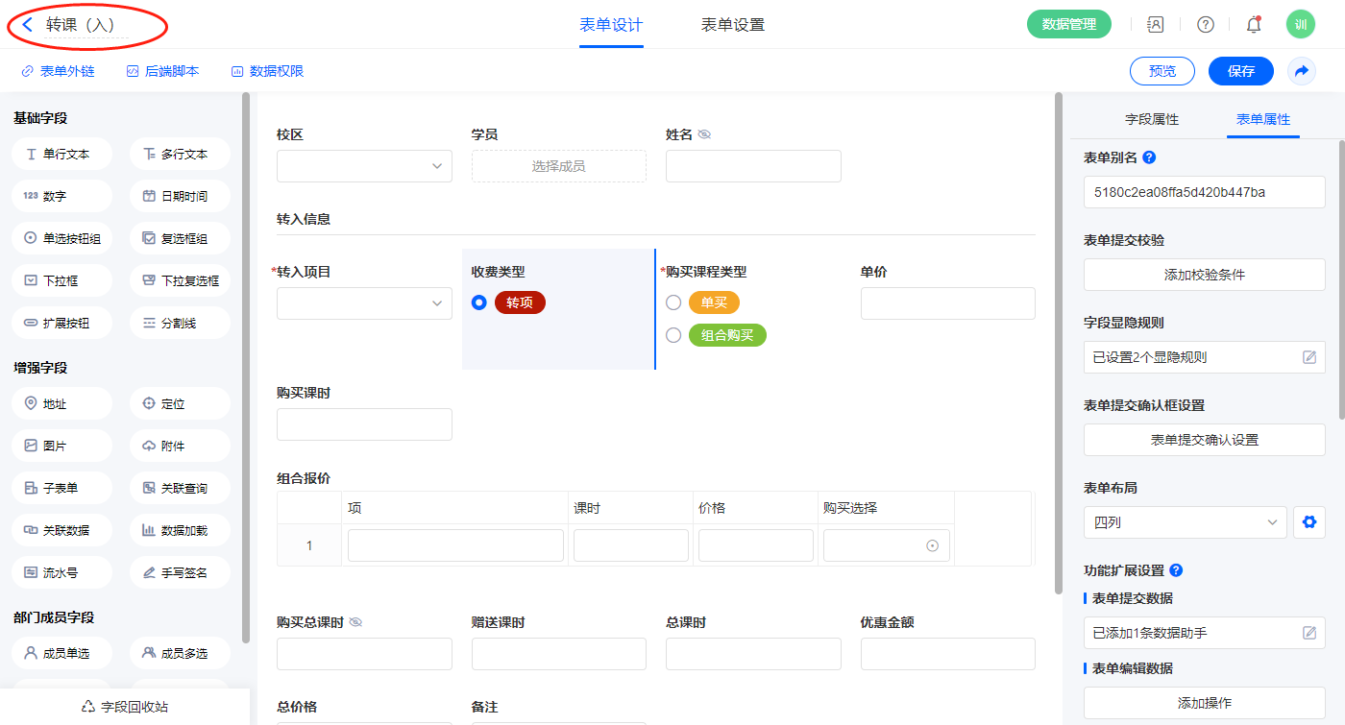Click edit icon for 字段显隐规则
Viewport: 1345px width, 725px height.
[1308, 357]
